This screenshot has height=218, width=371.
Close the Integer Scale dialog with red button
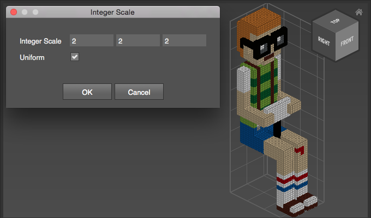point(14,11)
